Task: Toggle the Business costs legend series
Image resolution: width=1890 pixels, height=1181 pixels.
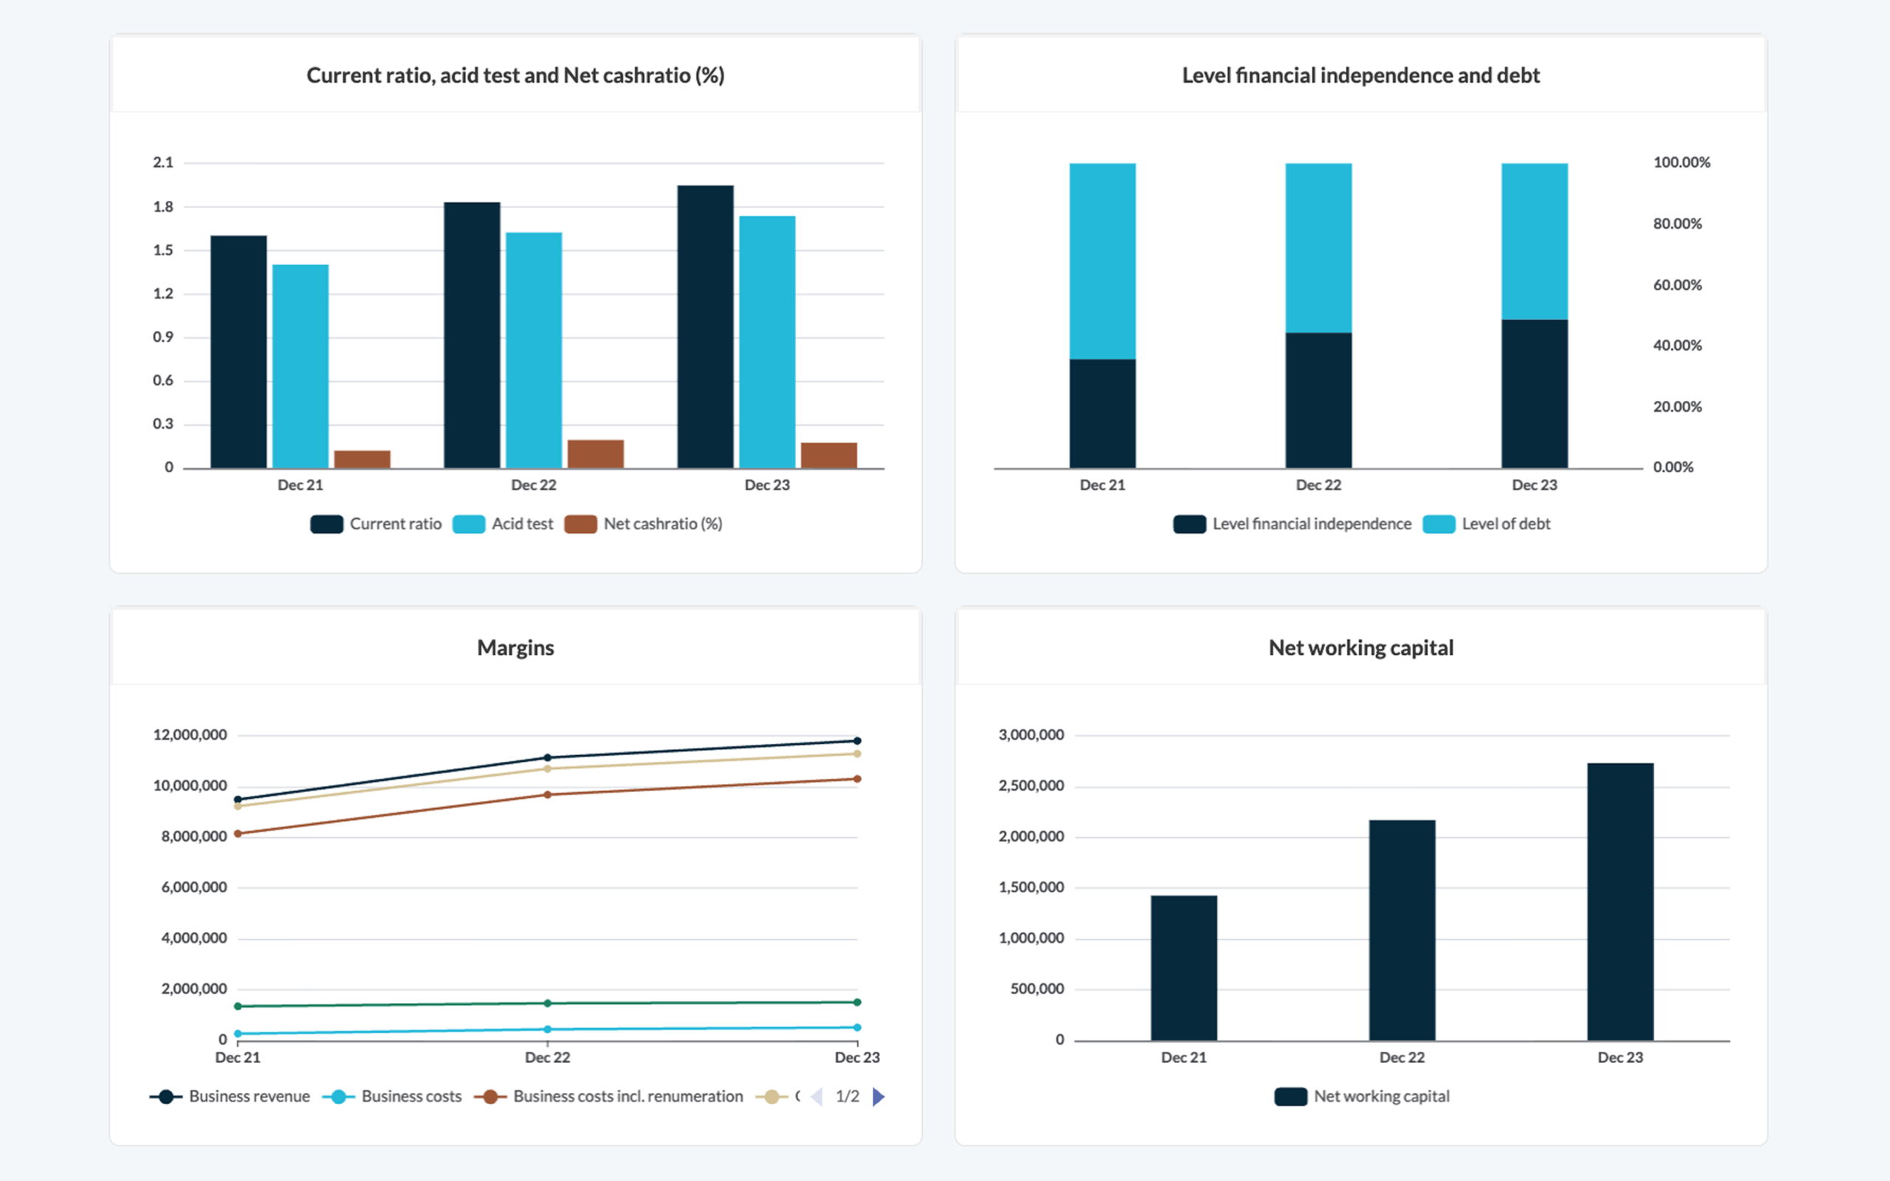Action: 392,1097
